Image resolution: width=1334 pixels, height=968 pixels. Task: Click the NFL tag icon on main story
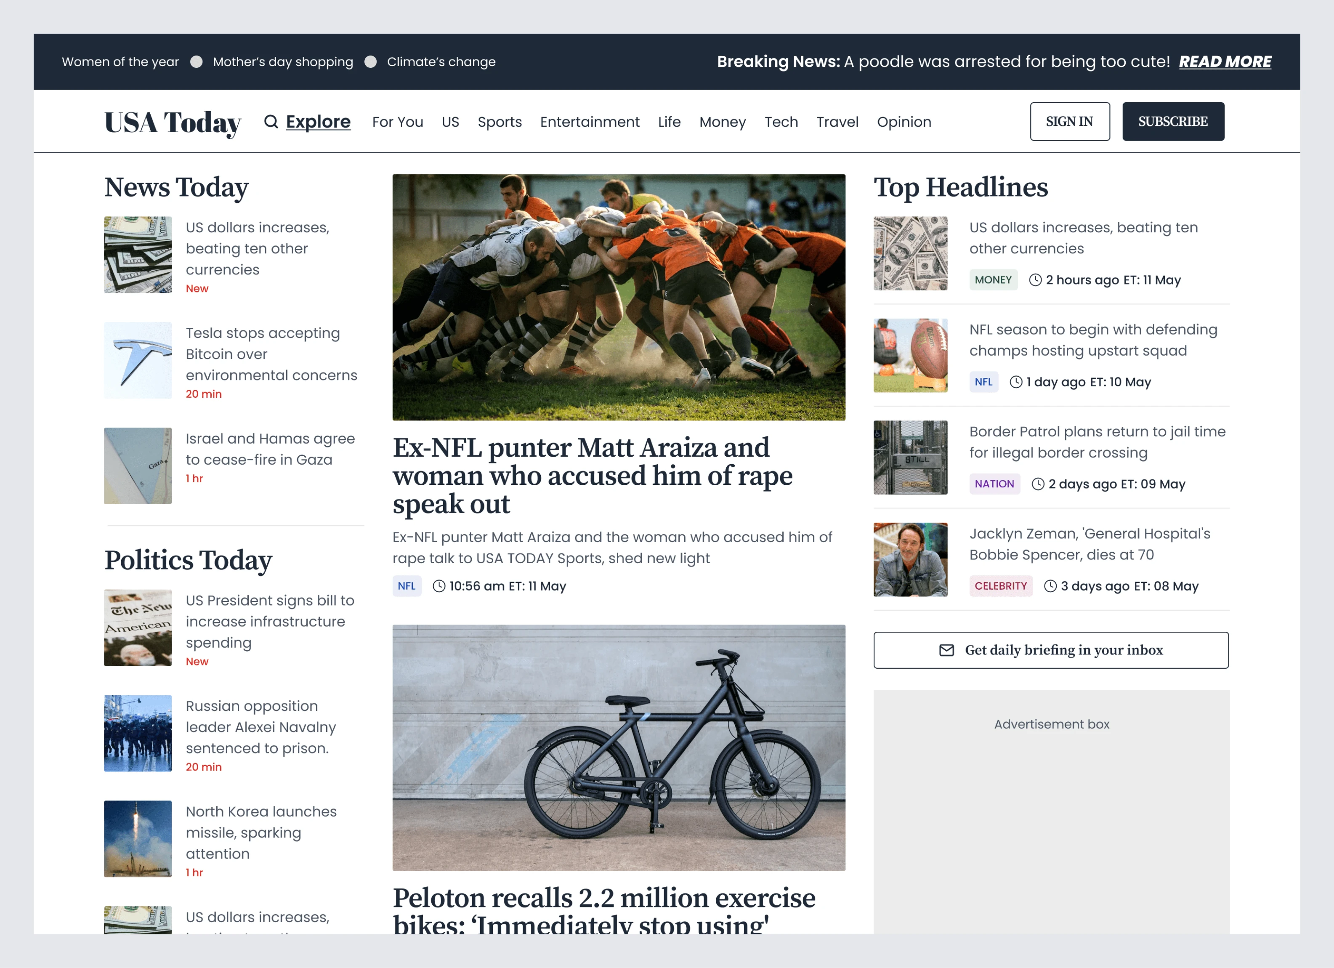pyautogui.click(x=406, y=586)
